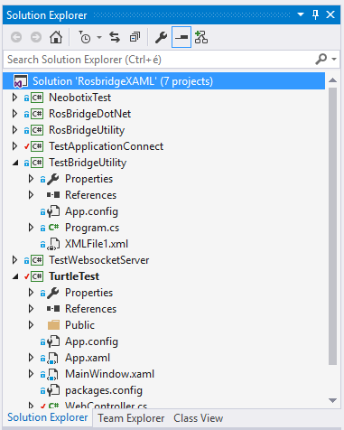Open Properties wrench icon in toolbar
The width and height of the screenshot is (344, 430).
point(161,37)
